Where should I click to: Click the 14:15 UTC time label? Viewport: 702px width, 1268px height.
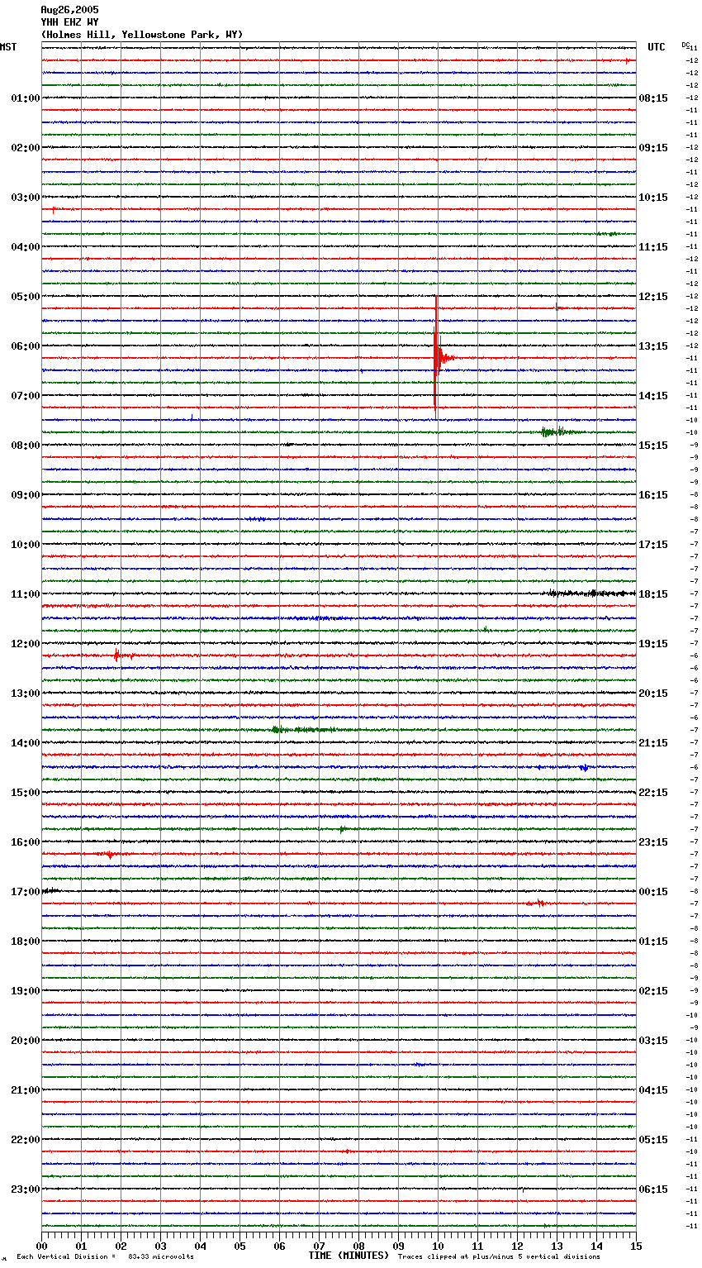(653, 396)
